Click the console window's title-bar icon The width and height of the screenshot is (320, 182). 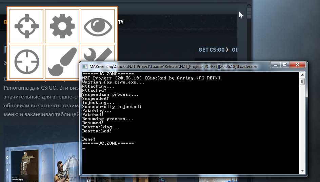(x=85, y=67)
